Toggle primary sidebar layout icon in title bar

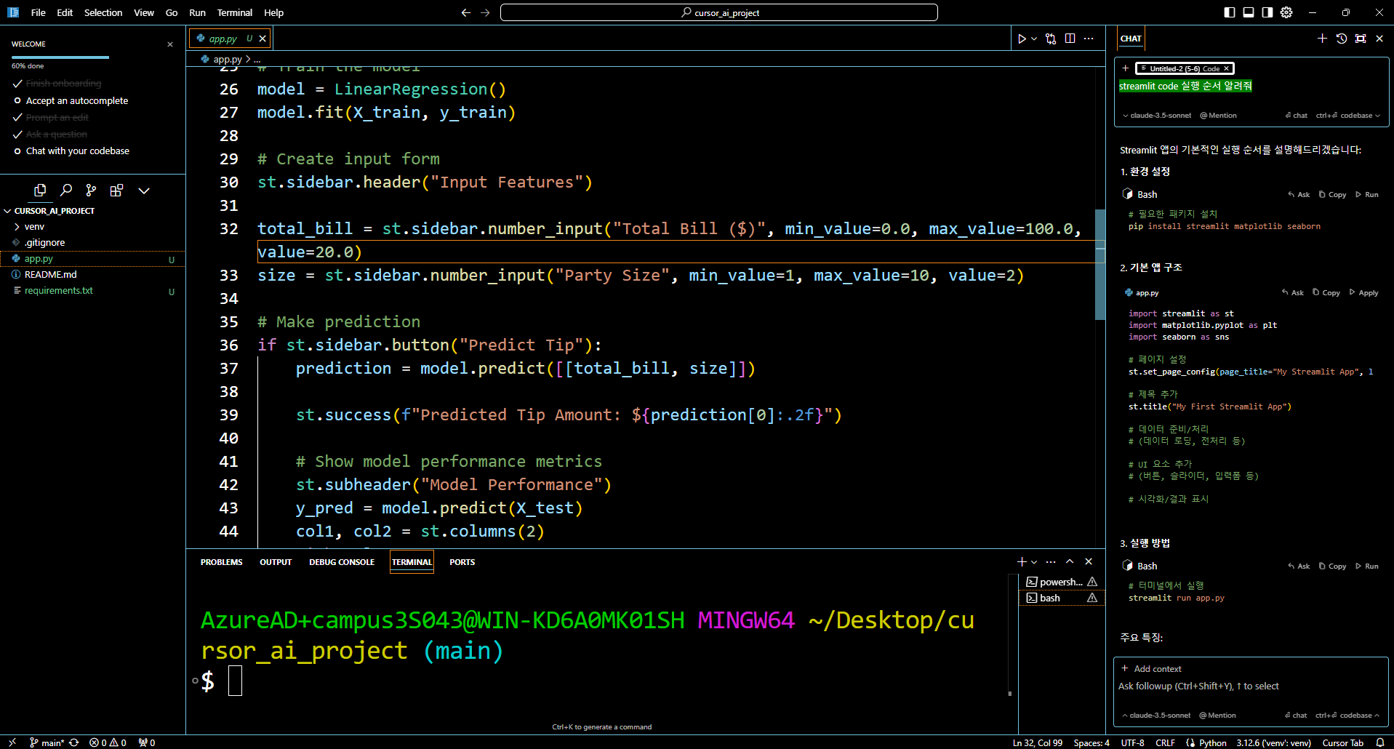[1230, 12]
